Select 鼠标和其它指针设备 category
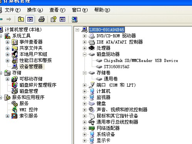Viewport: 192px width, 144px height. pos(117,116)
